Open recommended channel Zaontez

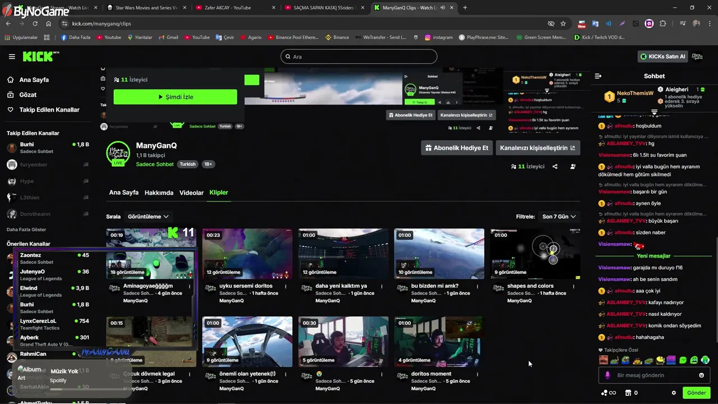coord(47,259)
